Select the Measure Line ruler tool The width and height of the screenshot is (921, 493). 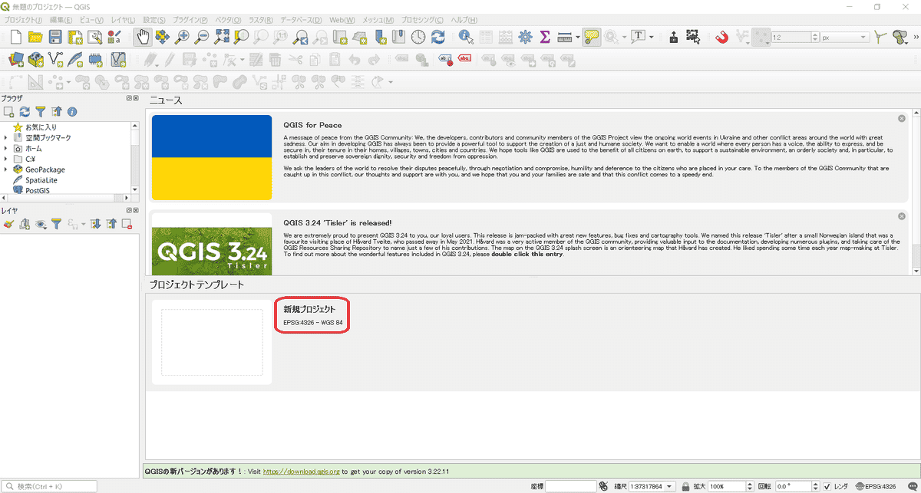564,36
